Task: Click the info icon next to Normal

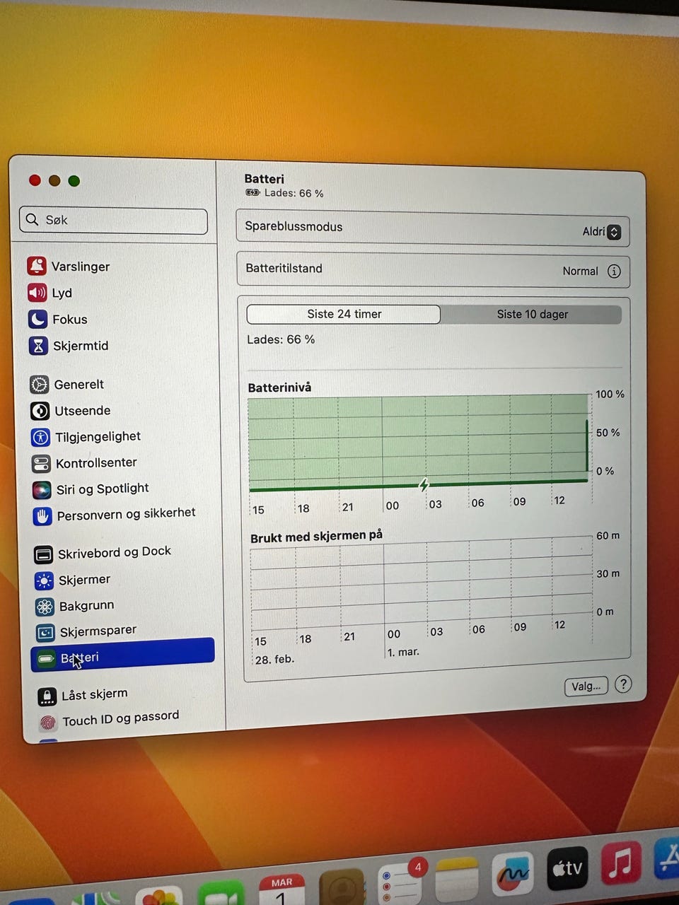Action: [613, 271]
